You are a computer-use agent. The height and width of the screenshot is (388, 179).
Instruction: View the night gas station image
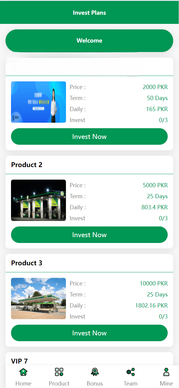coord(38,200)
